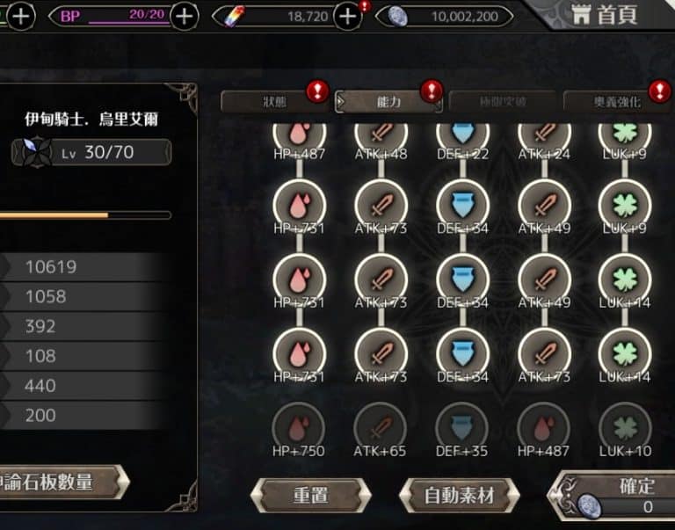Click the LUK+14 clover node in bottom unlocked row
The height and width of the screenshot is (530, 675).
[625, 354]
